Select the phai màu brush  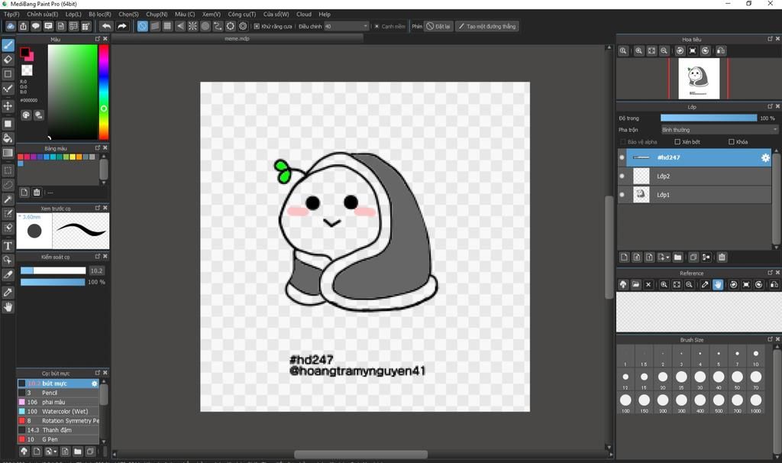pyautogui.click(x=58, y=402)
